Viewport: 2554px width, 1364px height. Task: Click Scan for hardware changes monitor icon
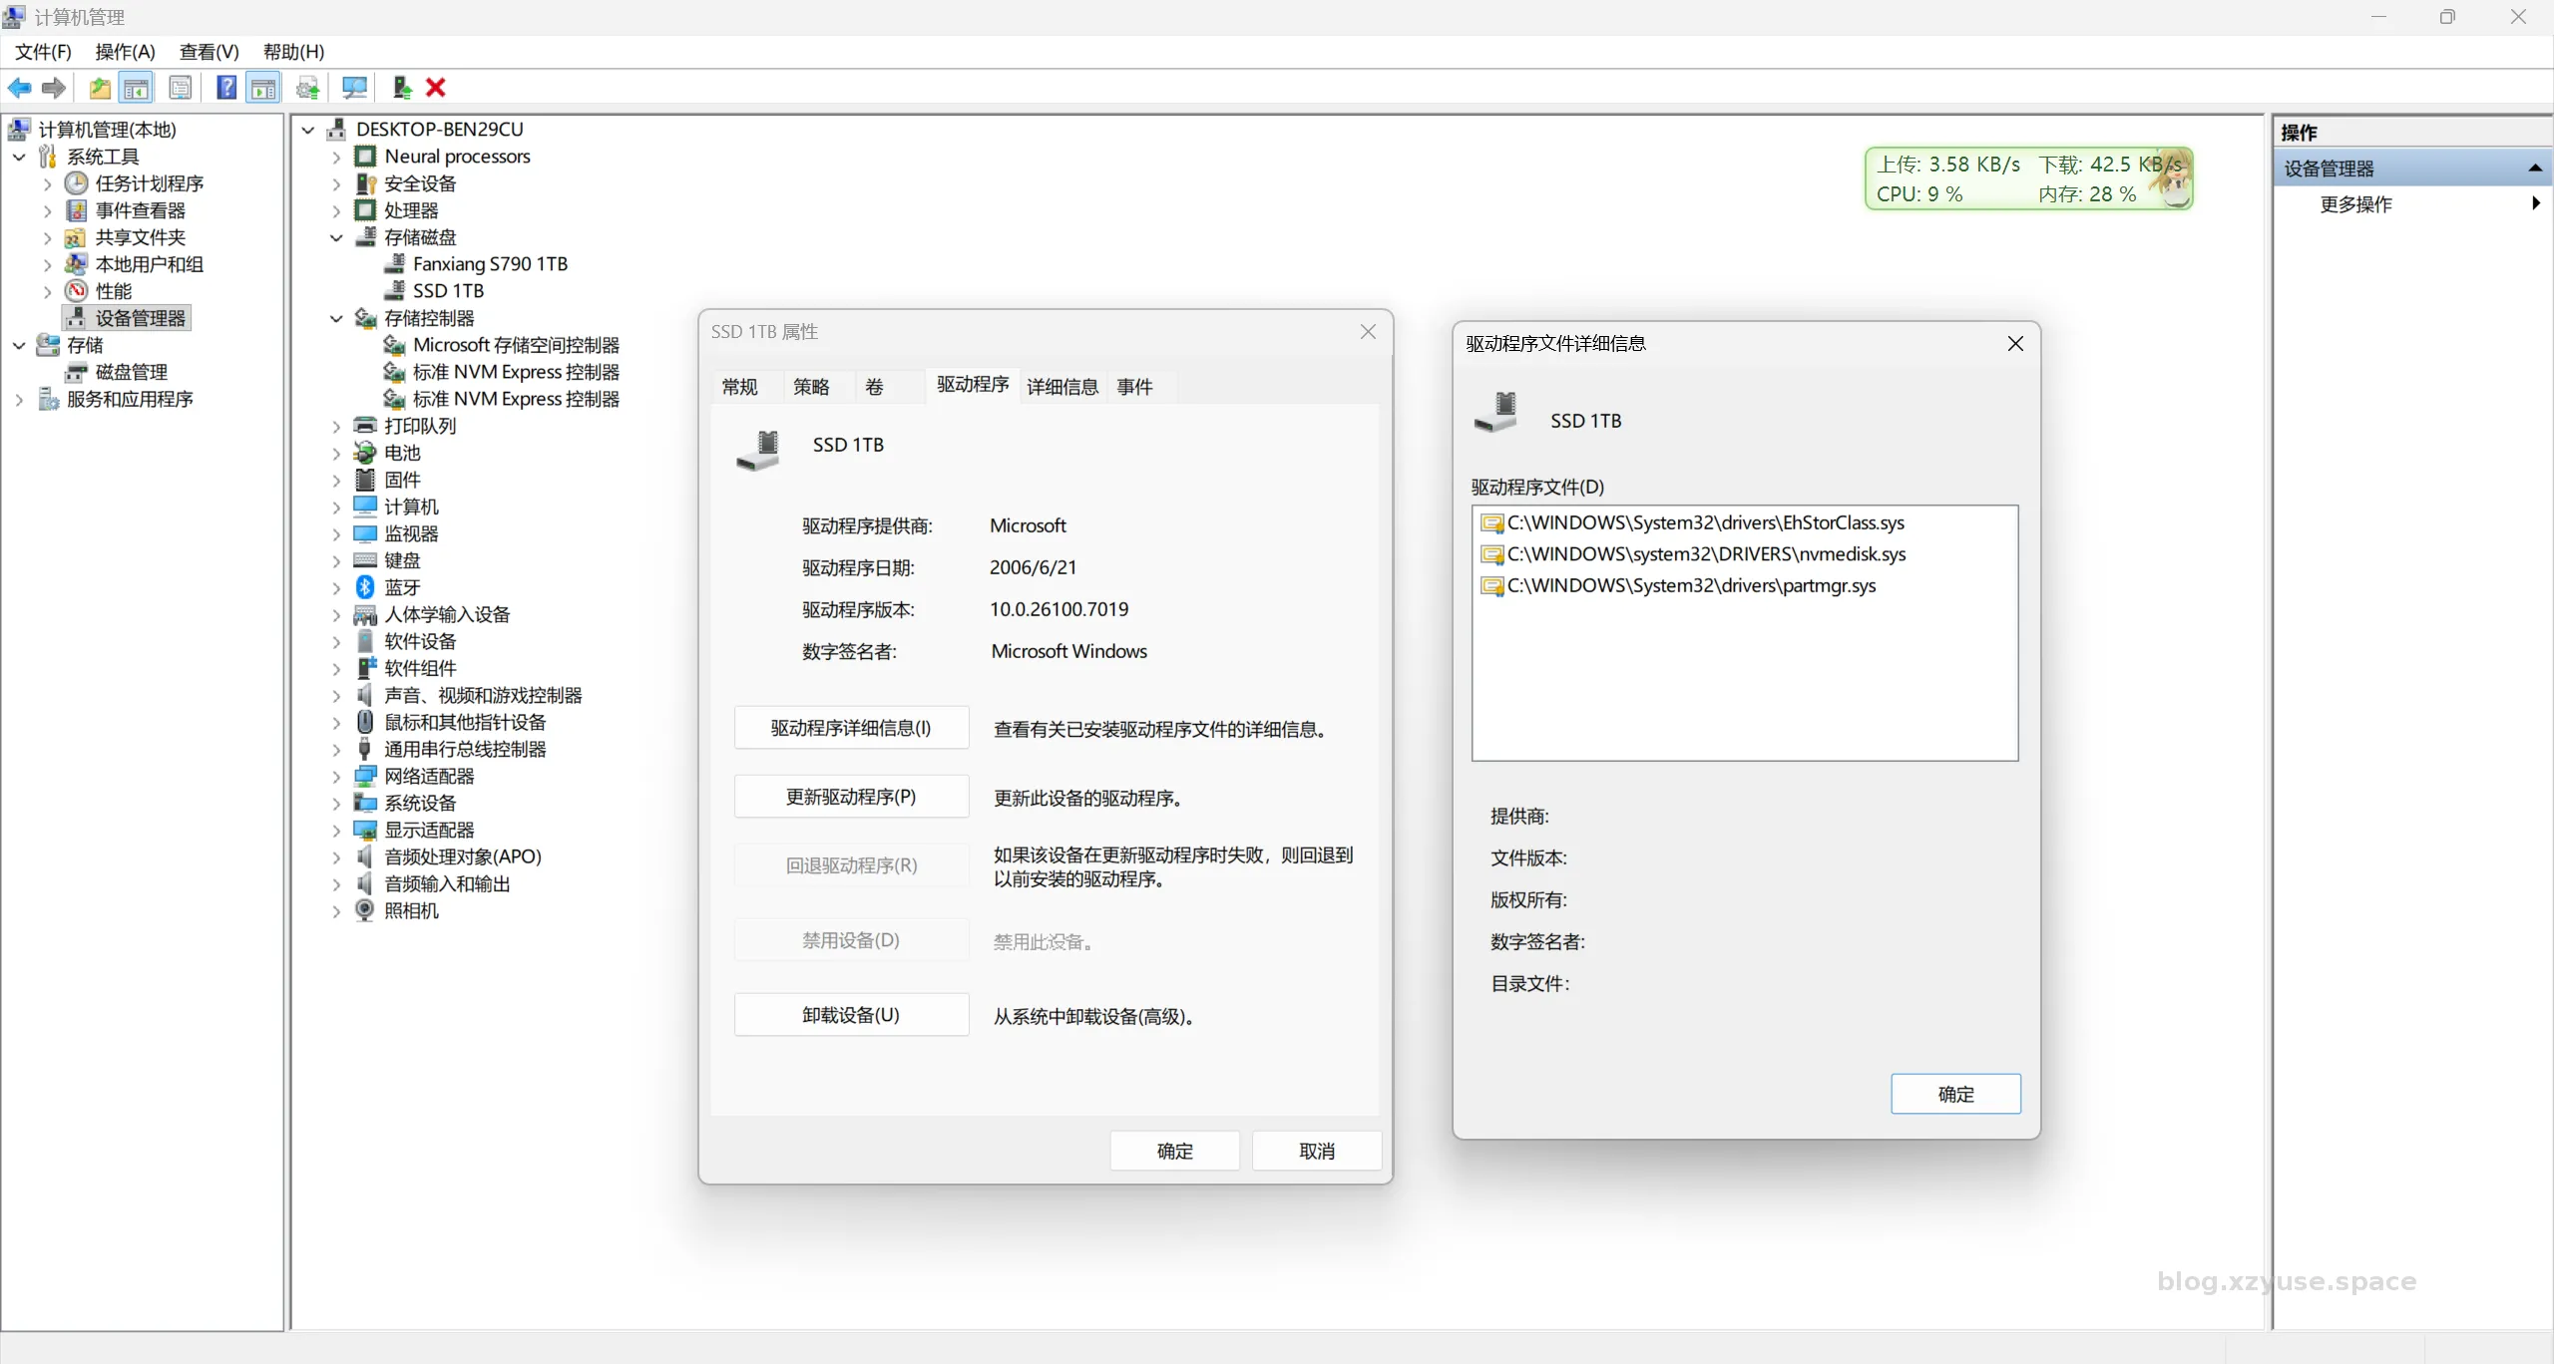[354, 88]
